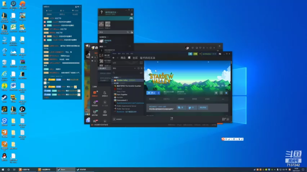Go back with Steam's back arrow
Image resolution: width=307 pixels, height=172 pixels.
click(x=114, y=58)
